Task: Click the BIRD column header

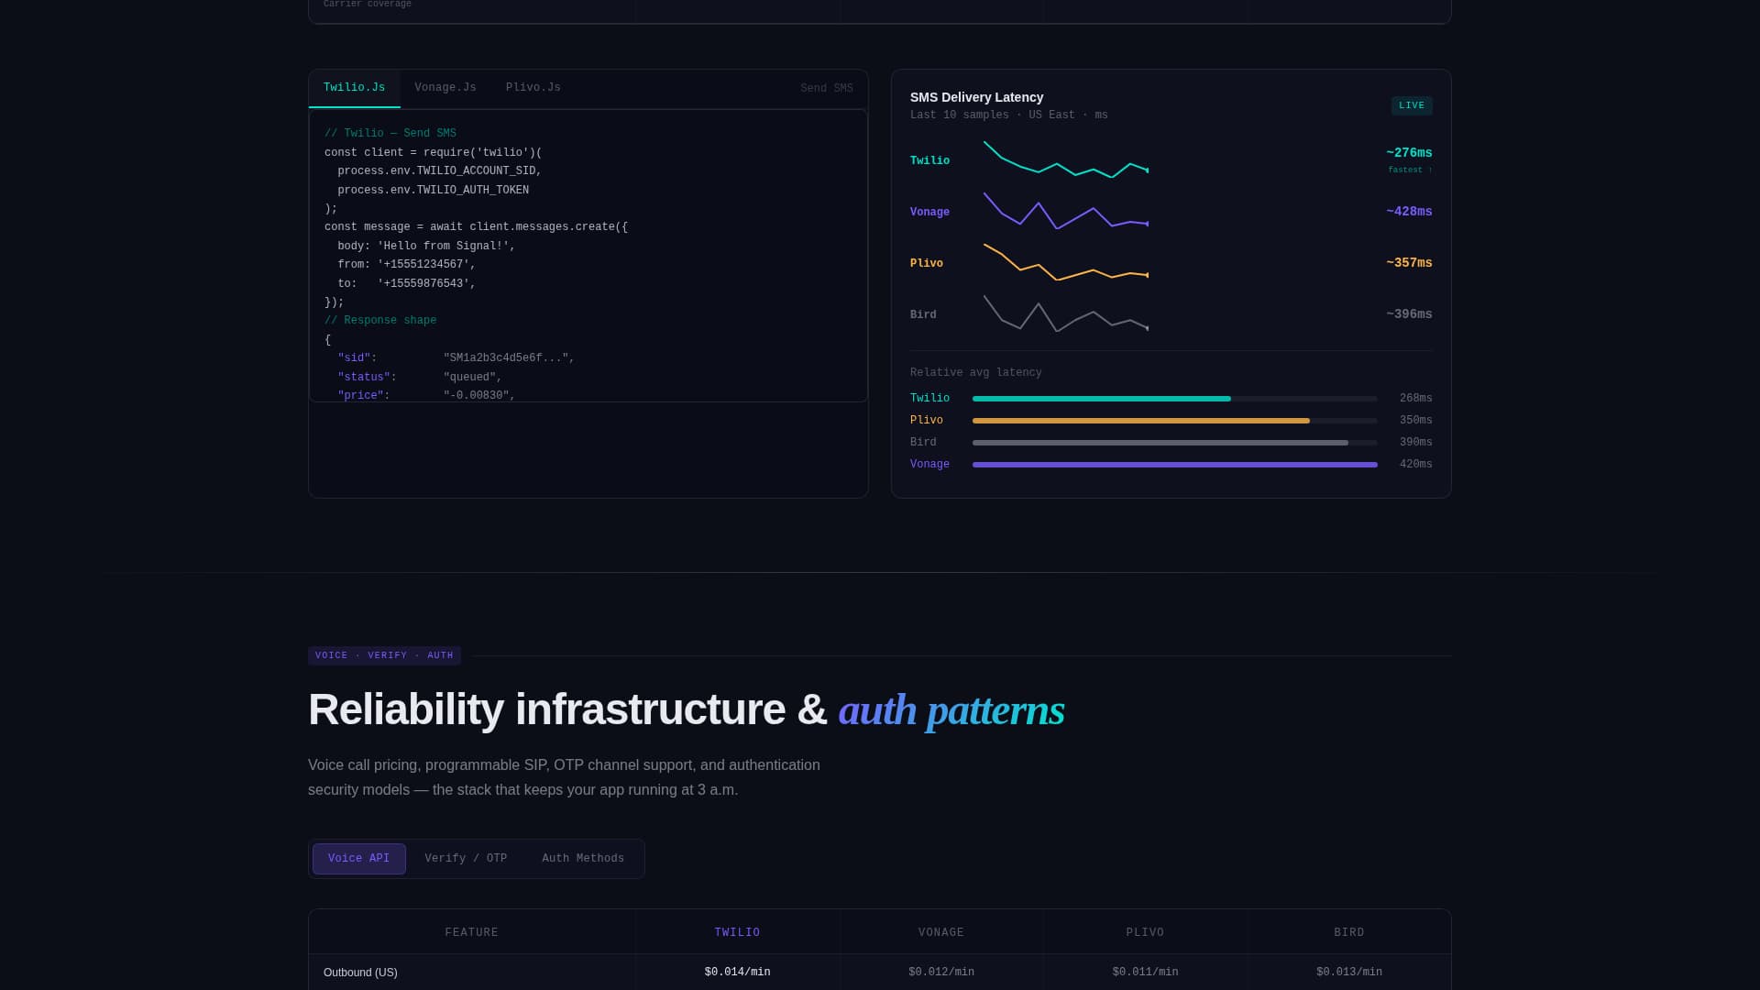Action: coord(1348,932)
